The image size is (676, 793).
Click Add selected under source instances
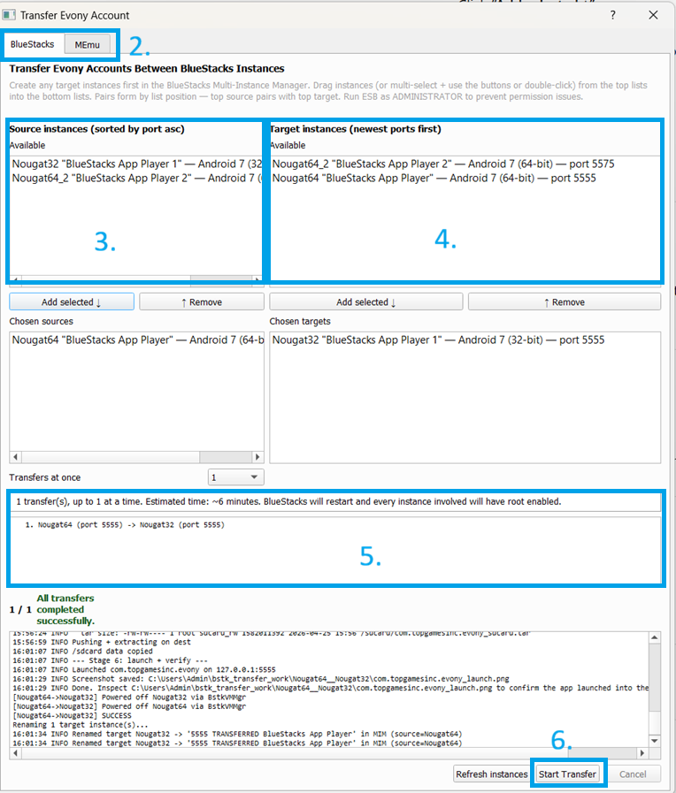click(72, 302)
